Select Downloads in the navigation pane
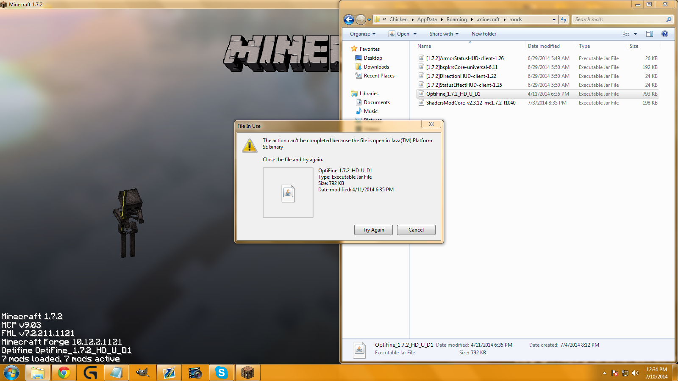 click(376, 67)
